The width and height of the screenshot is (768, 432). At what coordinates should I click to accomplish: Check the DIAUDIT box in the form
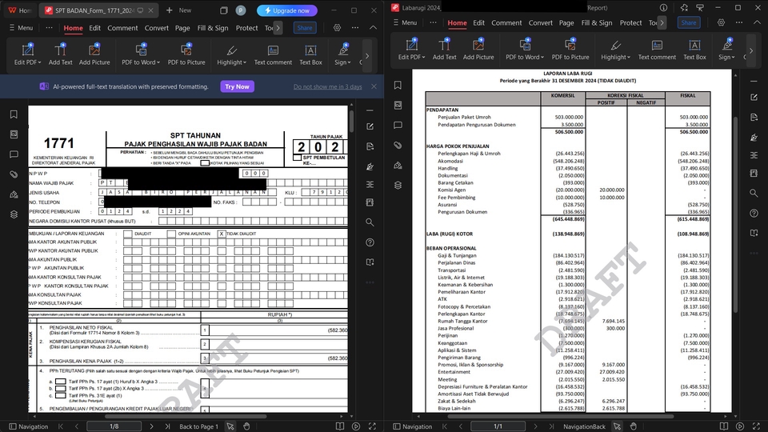point(128,234)
